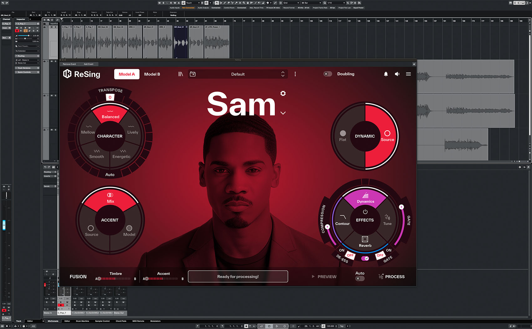532x329 pixels.
Task: Open the Touch automation mode dropdown
Action: point(193,3)
